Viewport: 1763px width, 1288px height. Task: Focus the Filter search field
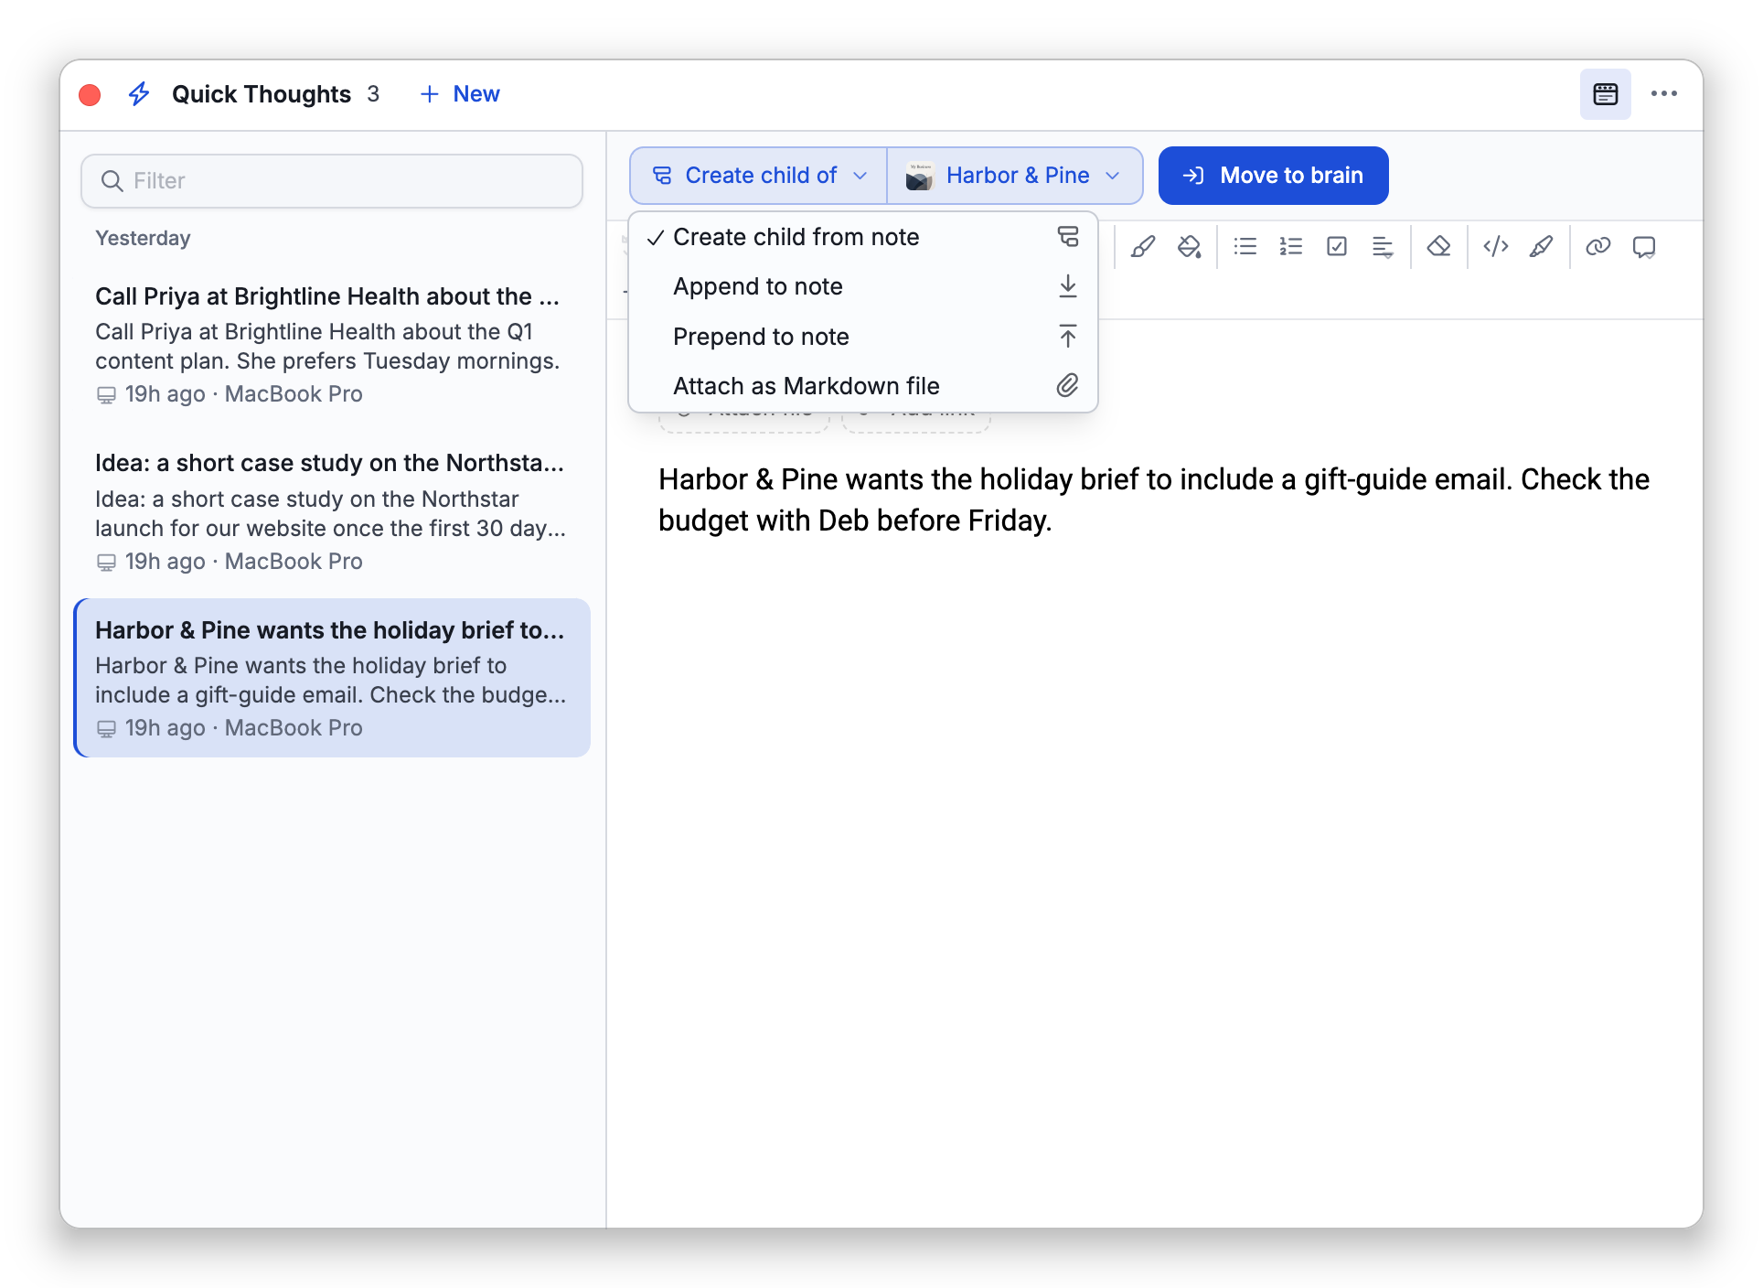332,181
